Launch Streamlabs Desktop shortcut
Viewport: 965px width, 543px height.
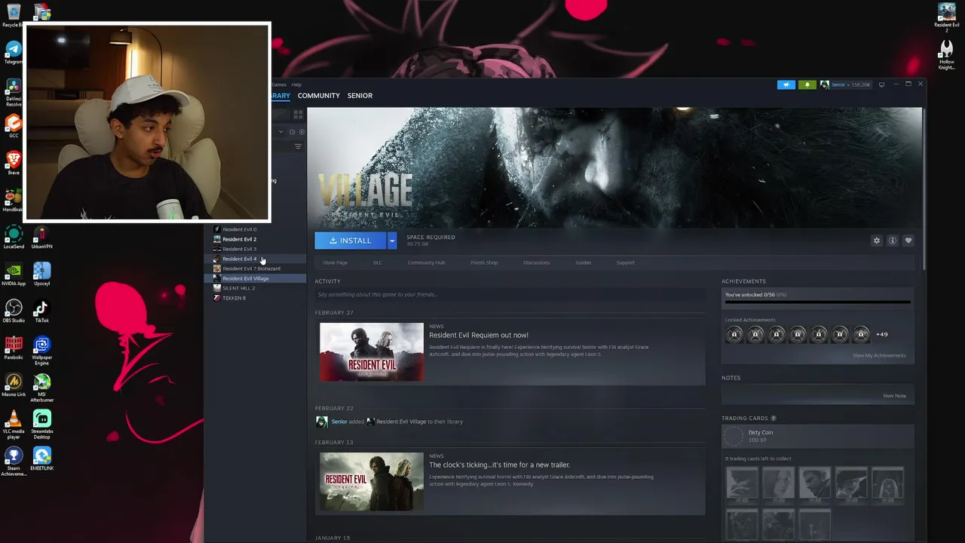point(41,424)
